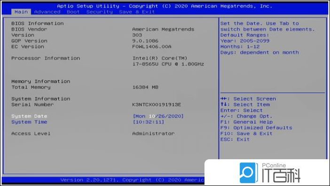330x186 pixels.
Task: Click the Processor Information label
Action: click(46, 58)
